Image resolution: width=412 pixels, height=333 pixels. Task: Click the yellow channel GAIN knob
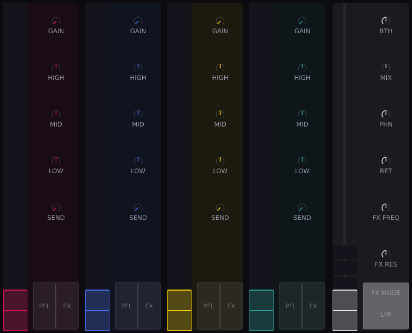[x=220, y=21]
